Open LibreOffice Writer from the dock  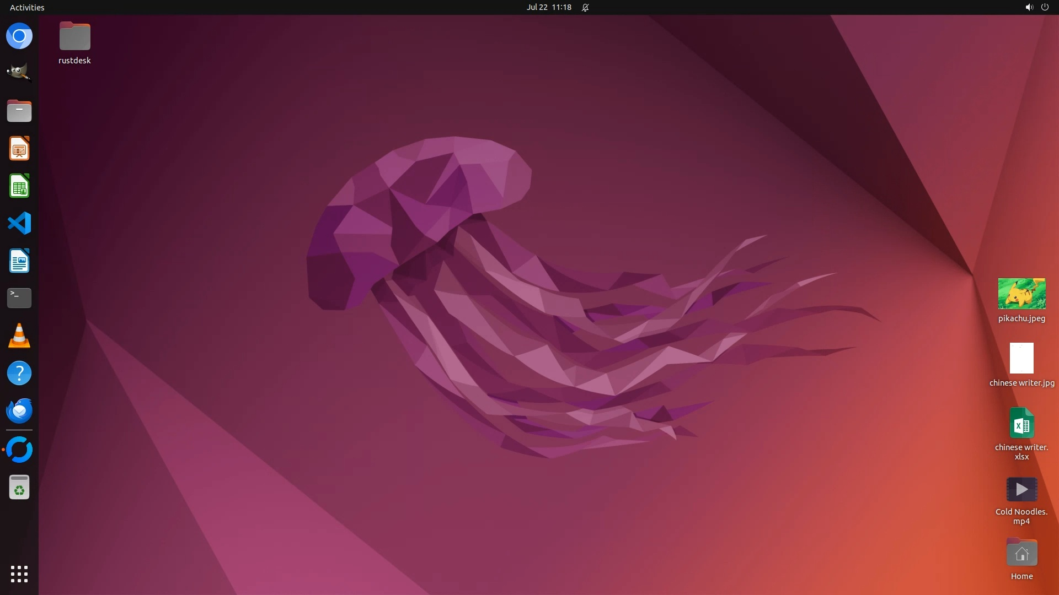19,261
